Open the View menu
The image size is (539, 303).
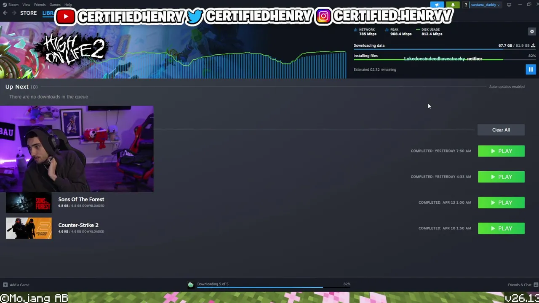tap(26, 5)
